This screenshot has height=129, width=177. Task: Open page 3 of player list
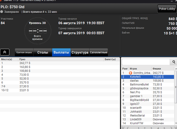point(151,128)
